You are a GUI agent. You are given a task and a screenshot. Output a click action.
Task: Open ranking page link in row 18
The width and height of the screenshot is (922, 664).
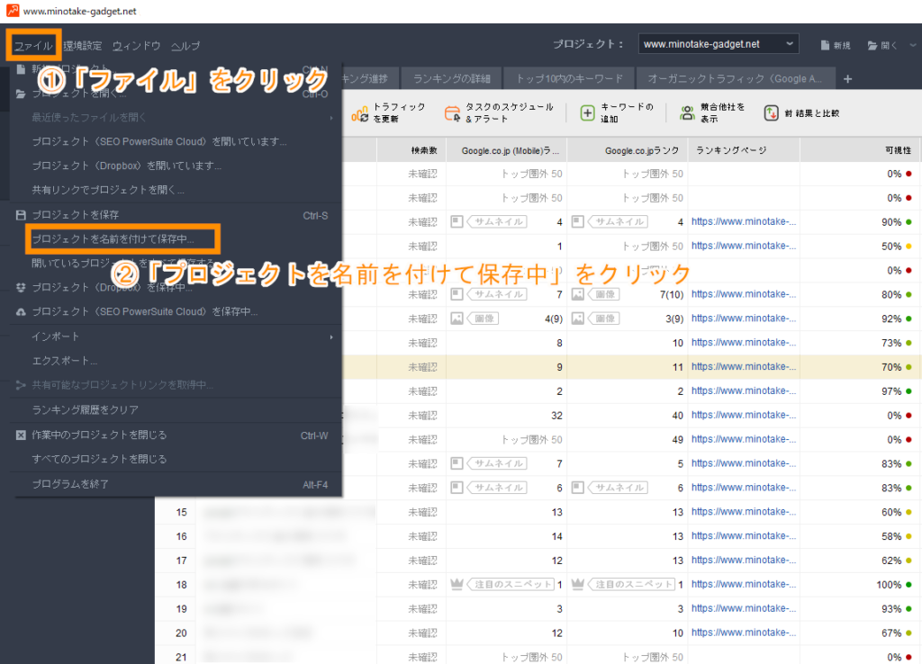coord(744,584)
